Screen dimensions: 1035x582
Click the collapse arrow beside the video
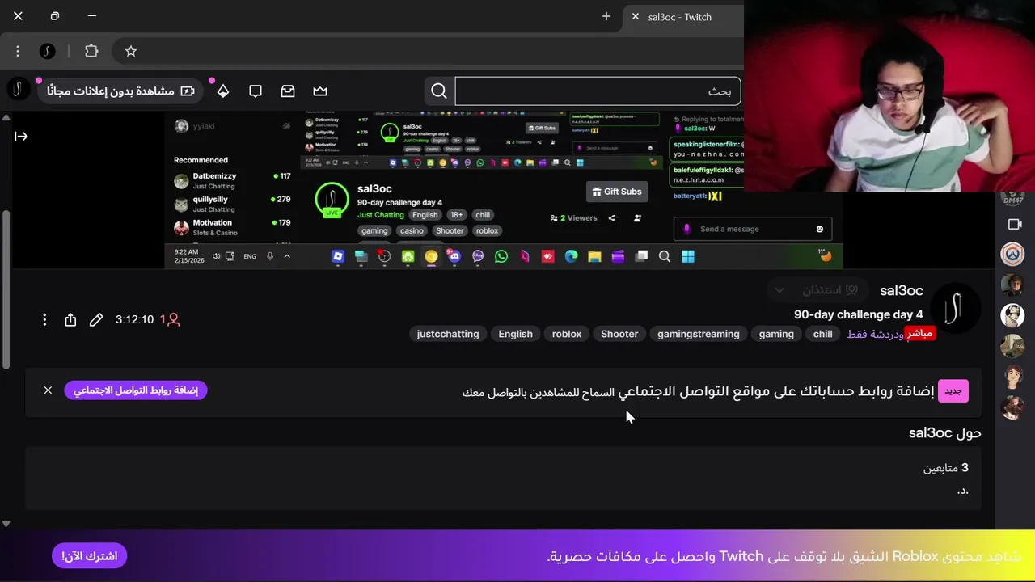click(x=22, y=137)
